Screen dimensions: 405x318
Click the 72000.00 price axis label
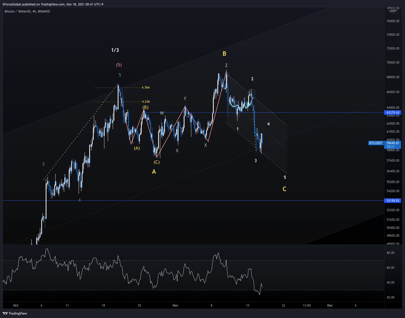(393, 49)
